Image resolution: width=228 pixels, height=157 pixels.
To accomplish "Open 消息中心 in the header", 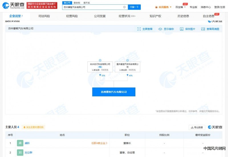I will (205, 7).
